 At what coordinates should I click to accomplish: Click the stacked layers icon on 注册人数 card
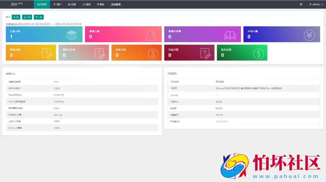coord(71,35)
